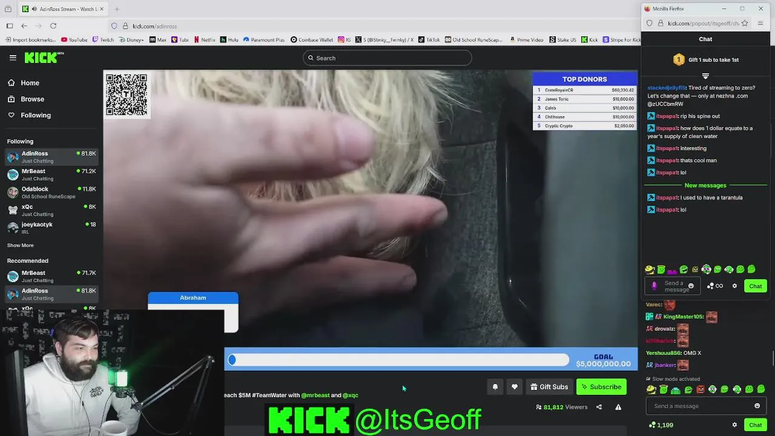
Task: Click the heart follow icon
Action: point(515,387)
